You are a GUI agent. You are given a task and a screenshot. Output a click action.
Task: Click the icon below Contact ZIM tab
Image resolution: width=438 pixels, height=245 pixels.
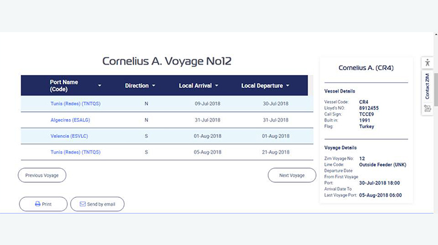tap(427, 108)
